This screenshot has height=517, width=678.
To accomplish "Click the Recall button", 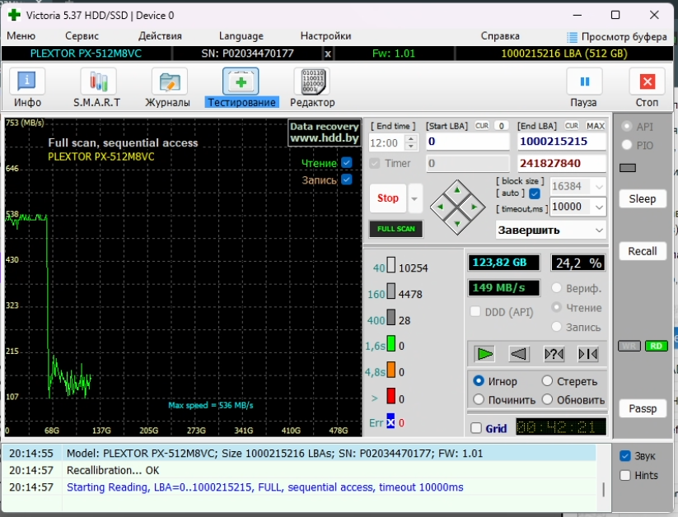I will click(x=642, y=251).
